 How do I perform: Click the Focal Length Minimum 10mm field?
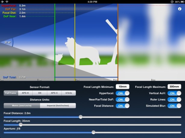123,87
